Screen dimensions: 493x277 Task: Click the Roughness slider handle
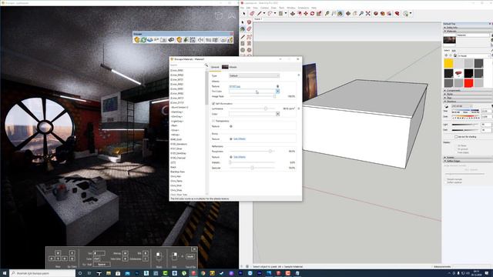click(x=270, y=152)
